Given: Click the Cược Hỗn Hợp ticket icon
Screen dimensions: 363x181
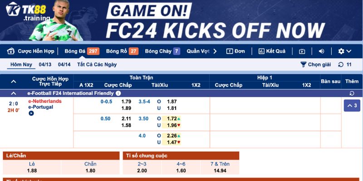Looking at the screenshot, I should pos(11,51).
